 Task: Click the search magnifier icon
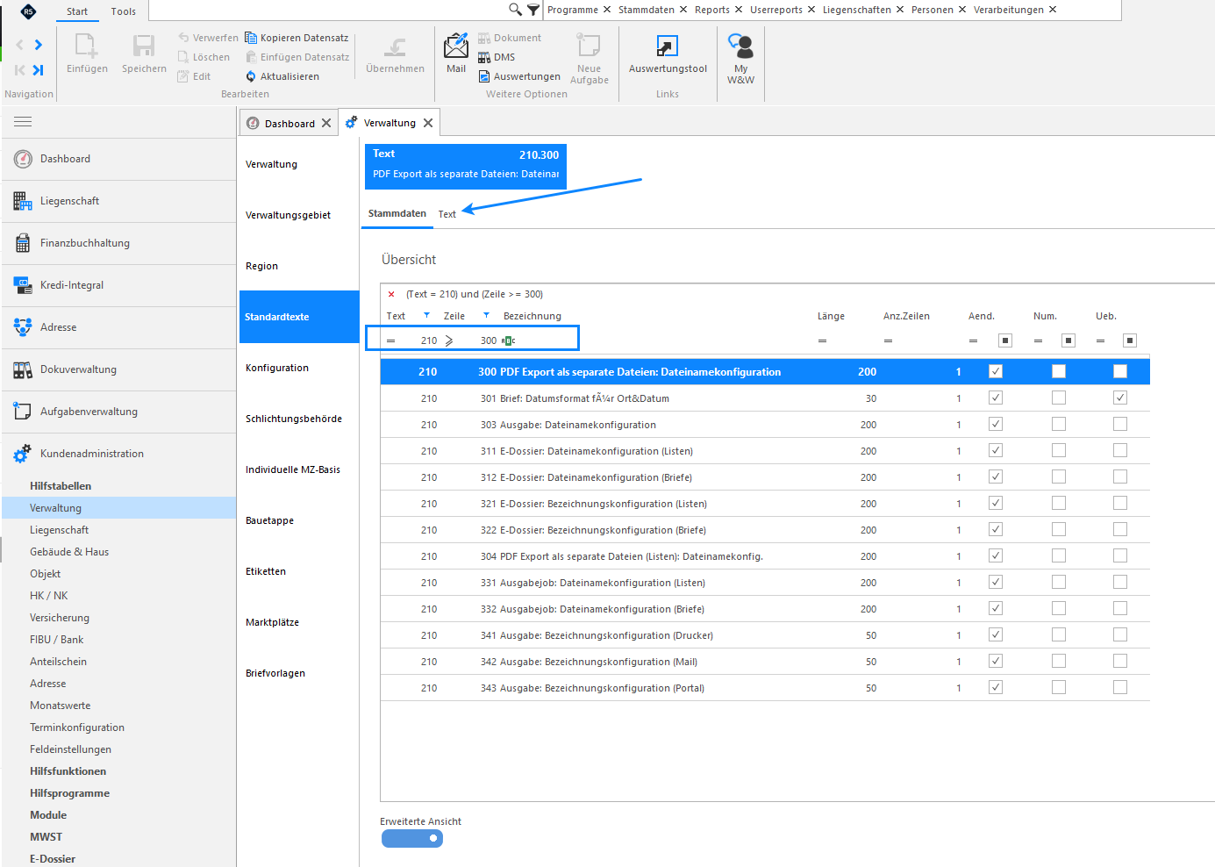pos(515,10)
